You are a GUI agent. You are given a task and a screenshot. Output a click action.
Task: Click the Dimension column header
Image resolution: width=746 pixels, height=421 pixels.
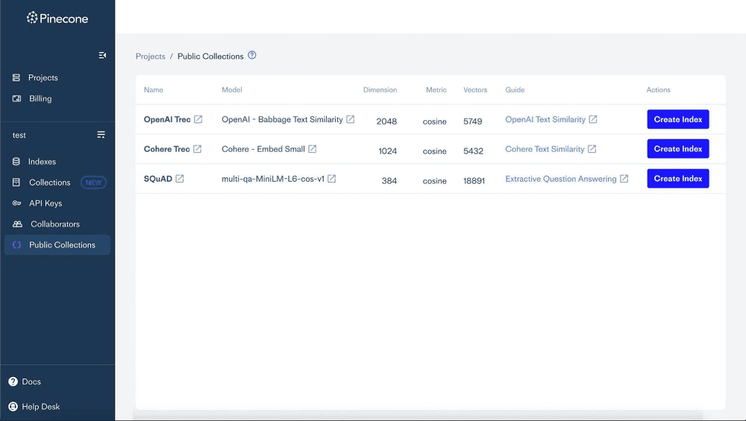[x=380, y=90]
